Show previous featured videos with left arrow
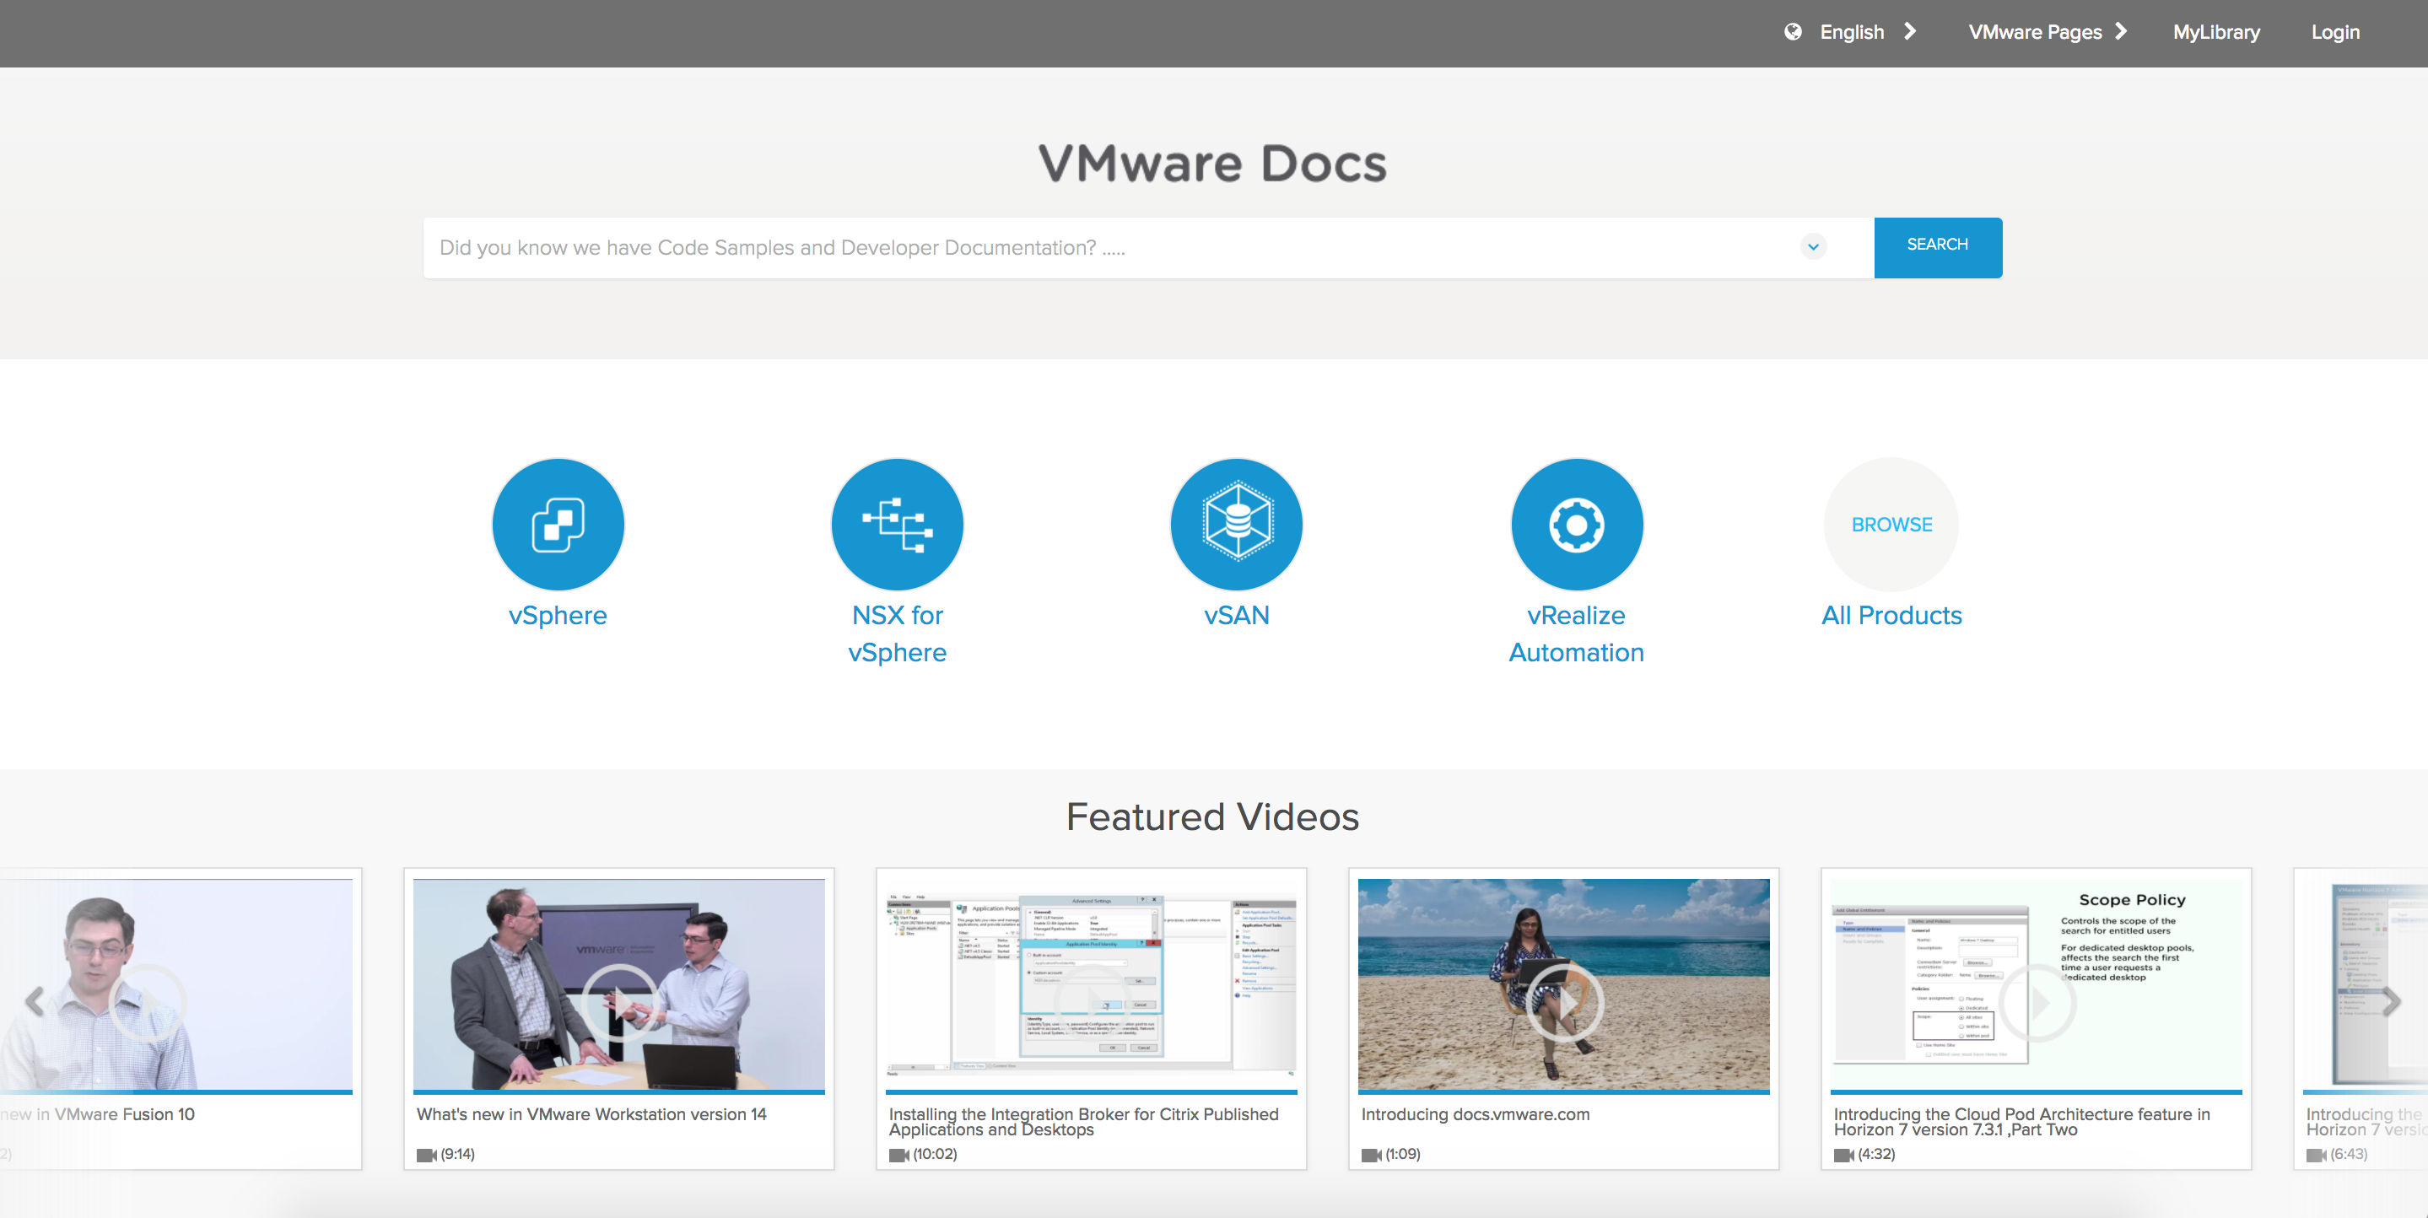This screenshot has height=1218, width=2428. click(35, 1001)
